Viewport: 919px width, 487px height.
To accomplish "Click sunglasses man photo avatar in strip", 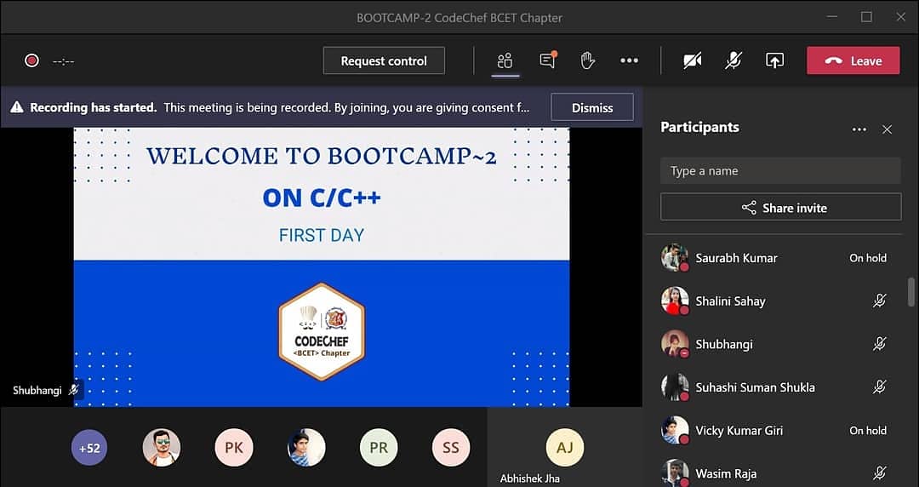I will click(161, 448).
